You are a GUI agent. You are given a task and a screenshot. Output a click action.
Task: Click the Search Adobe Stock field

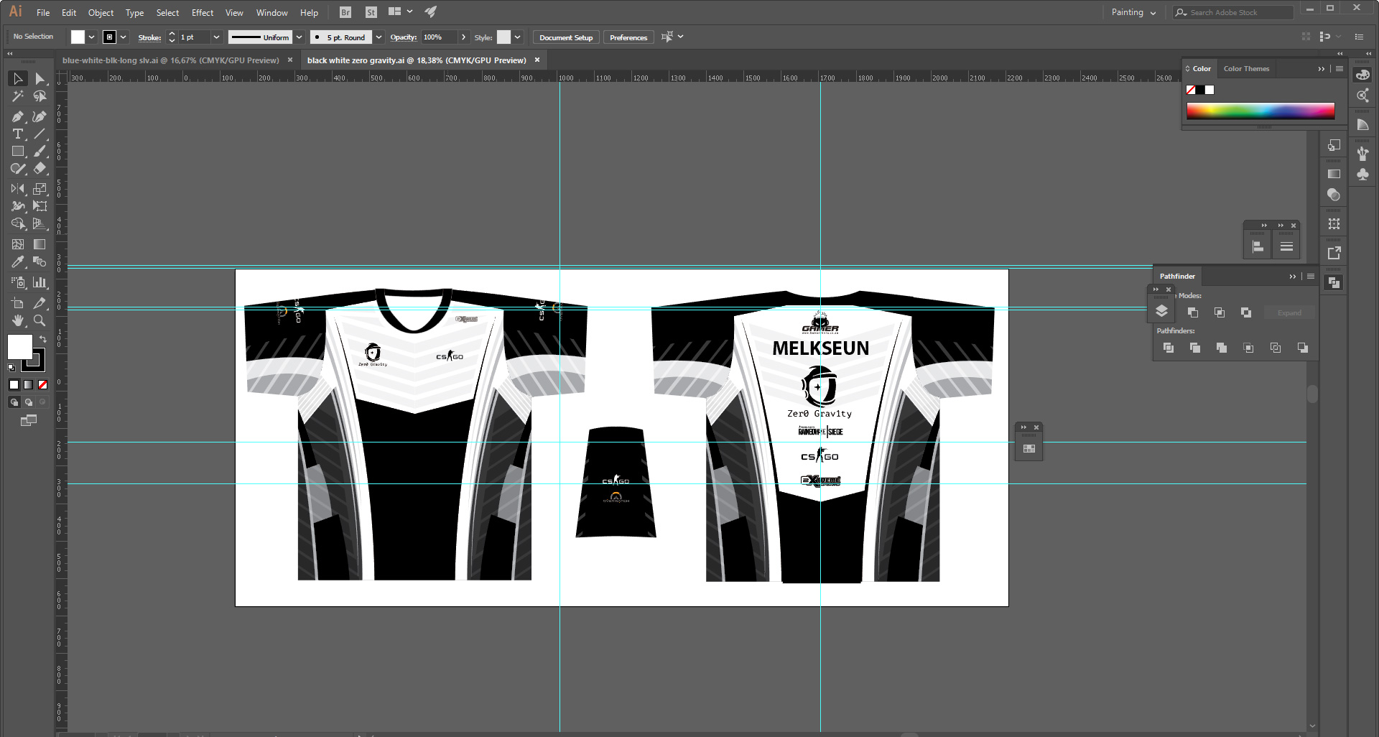1232,12
